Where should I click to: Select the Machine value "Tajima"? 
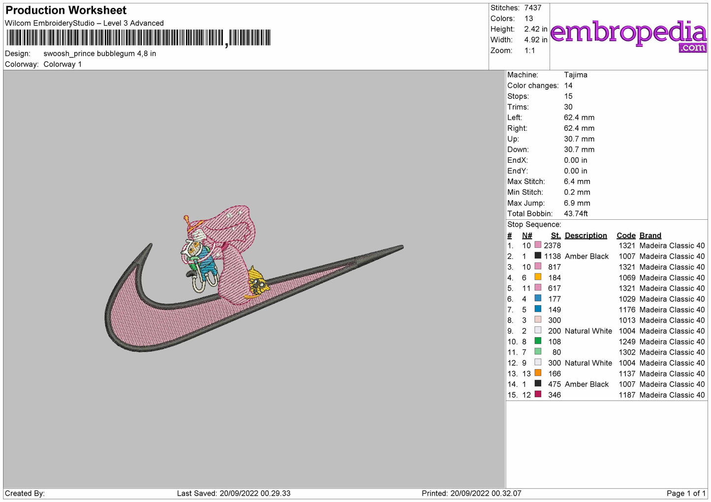[x=575, y=75]
